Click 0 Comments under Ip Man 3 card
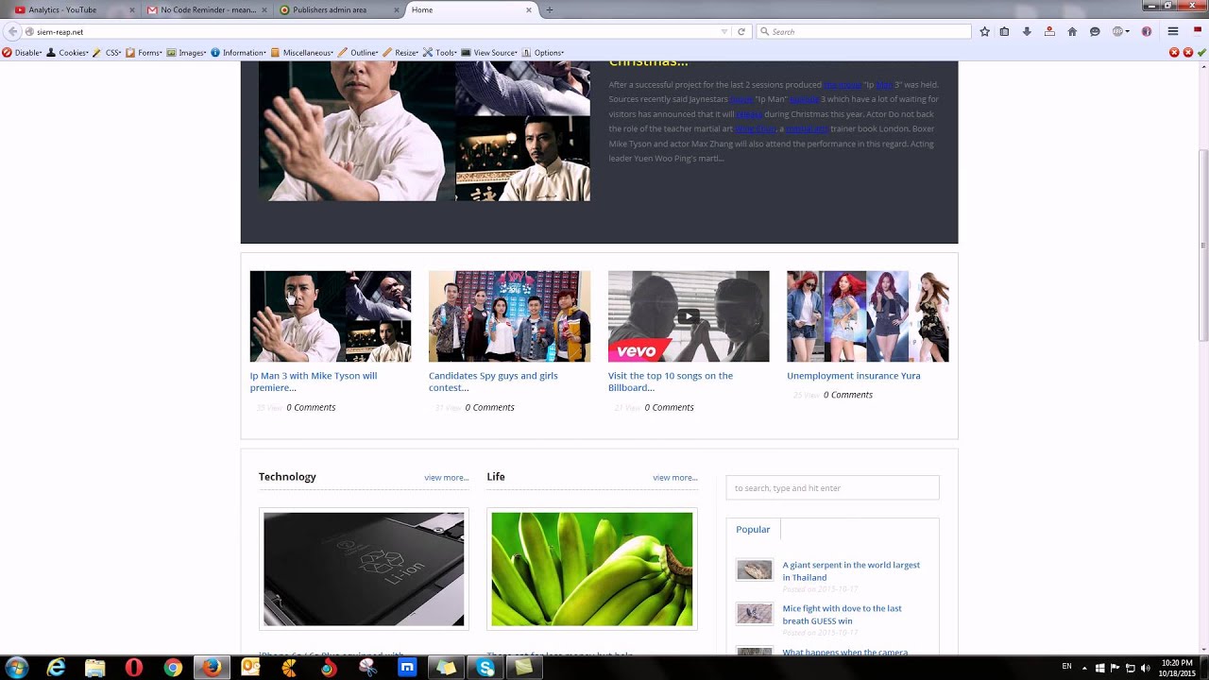Viewport: 1209px width, 680px height. [x=311, y=408]
